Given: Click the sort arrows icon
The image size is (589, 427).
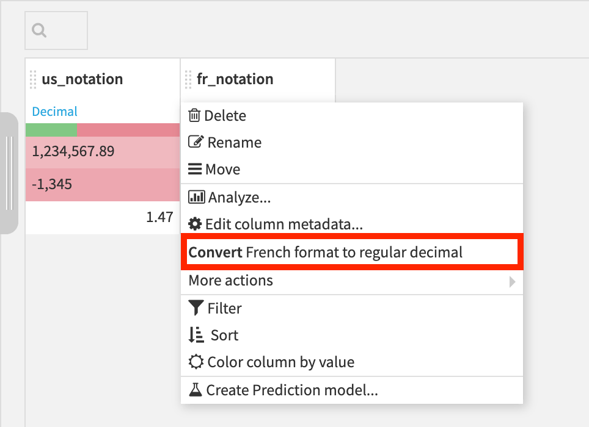Looking at the screenshot, I should click(196, 335).
